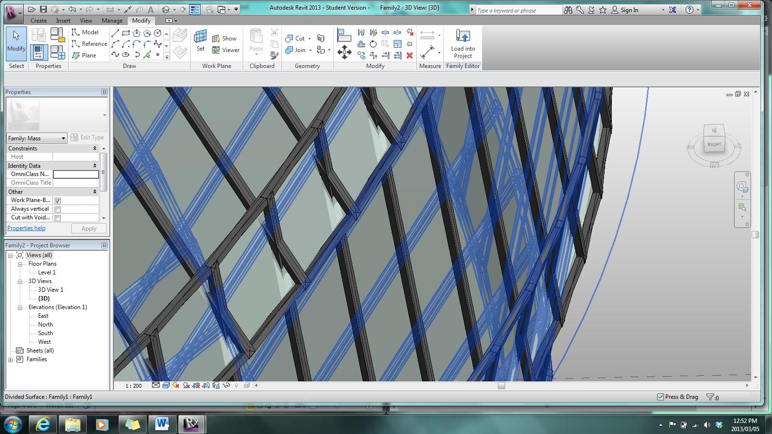Select the South elevation in Project Browser
The image size is (772, 434).
click(x=45, y=333)
